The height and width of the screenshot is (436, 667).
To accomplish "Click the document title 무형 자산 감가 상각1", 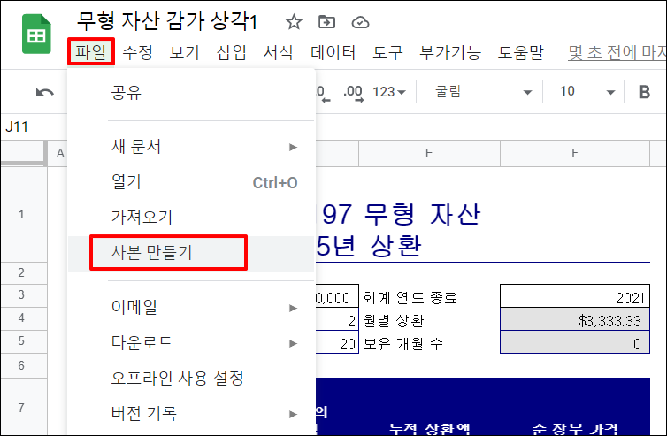I will point(173,22).
